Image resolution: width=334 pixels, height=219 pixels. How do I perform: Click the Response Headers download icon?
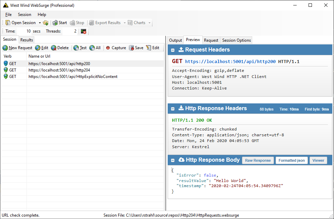click(x=181, y=108)
